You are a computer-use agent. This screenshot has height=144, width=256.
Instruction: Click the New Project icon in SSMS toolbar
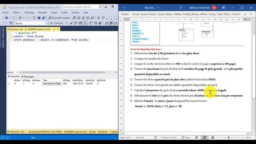pyautogui.click(x=20, y=18)
